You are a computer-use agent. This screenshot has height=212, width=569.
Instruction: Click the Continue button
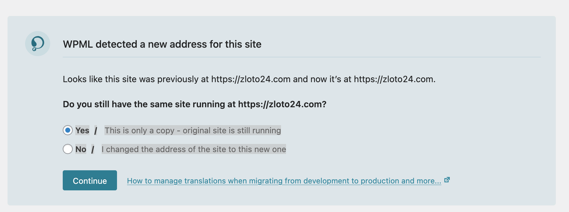[90, 180]
